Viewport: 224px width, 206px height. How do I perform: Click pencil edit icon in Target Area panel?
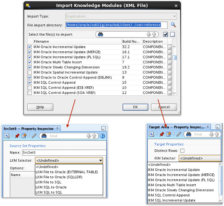pyautogui.click(x=179, y=134)
